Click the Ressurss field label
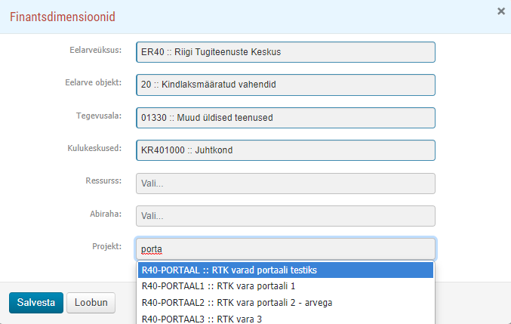Viewport: 511px width, 324px height. 103,181
